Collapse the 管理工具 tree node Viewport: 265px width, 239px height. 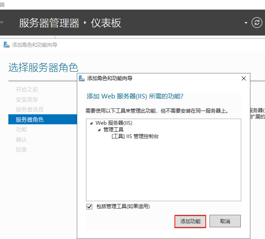[x=99, y=130]
